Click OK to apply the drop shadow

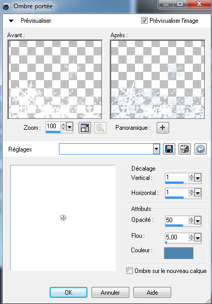(x=68, y=292)
